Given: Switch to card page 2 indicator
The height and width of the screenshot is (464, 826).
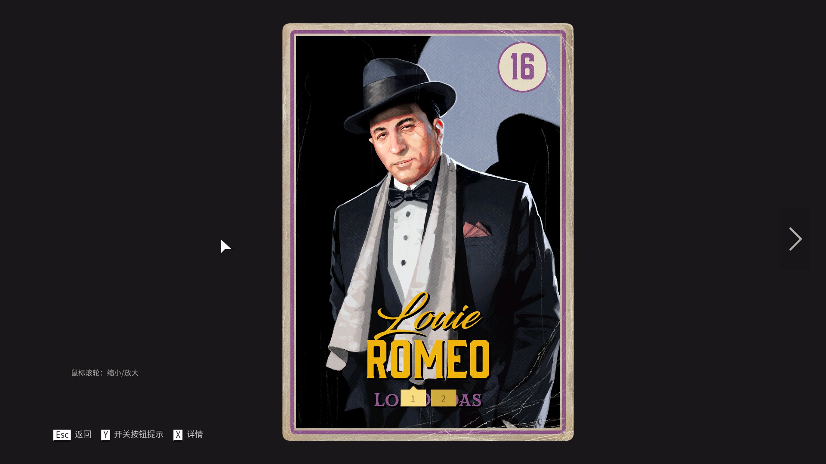Looking at the screenshot, I should [x=444, y=398].
